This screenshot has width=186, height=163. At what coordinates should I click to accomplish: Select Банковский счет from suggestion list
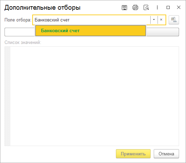coord(91,31)
